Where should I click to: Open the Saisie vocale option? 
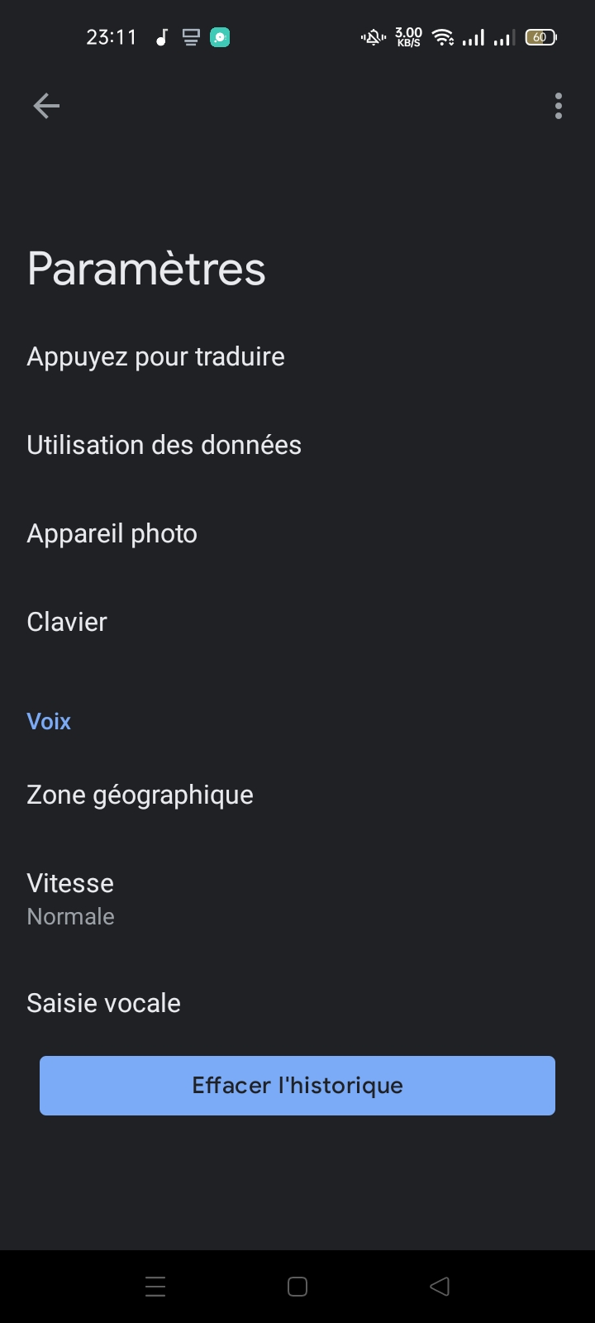[103, 1003]
